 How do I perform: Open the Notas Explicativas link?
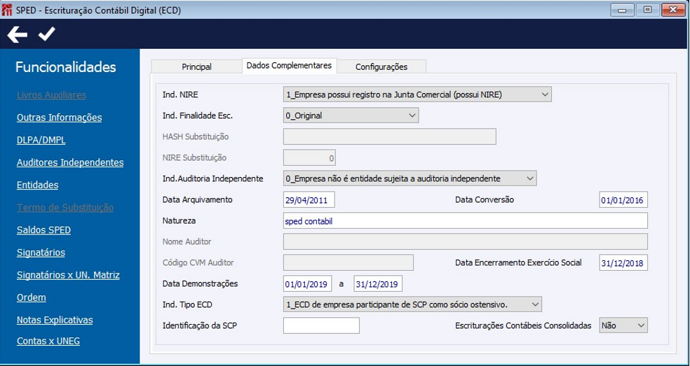[54, 320]
